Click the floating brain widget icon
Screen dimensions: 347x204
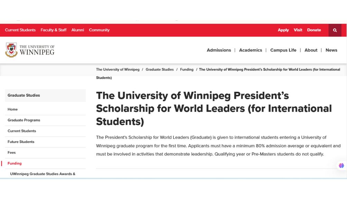click(x=341, y=166)
